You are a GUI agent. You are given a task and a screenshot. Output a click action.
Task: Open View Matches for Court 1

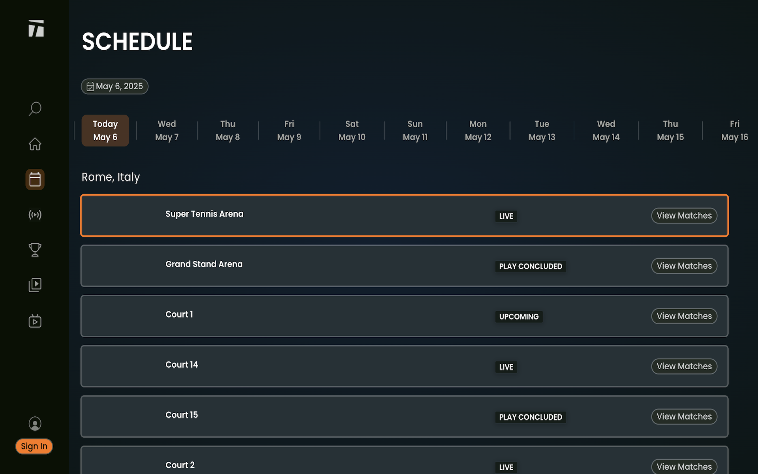[684, 316]
